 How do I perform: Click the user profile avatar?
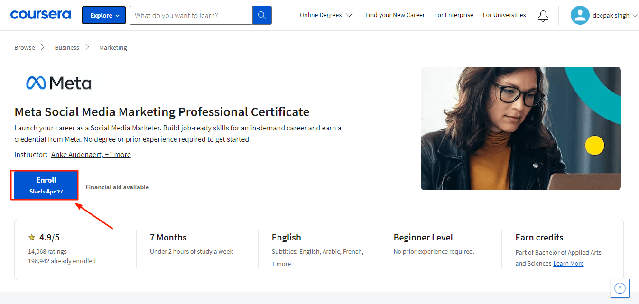[x=579, y=15]
